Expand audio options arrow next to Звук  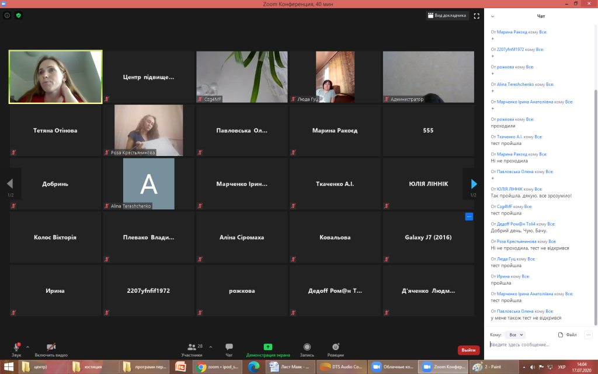click(x=27, y=347)
